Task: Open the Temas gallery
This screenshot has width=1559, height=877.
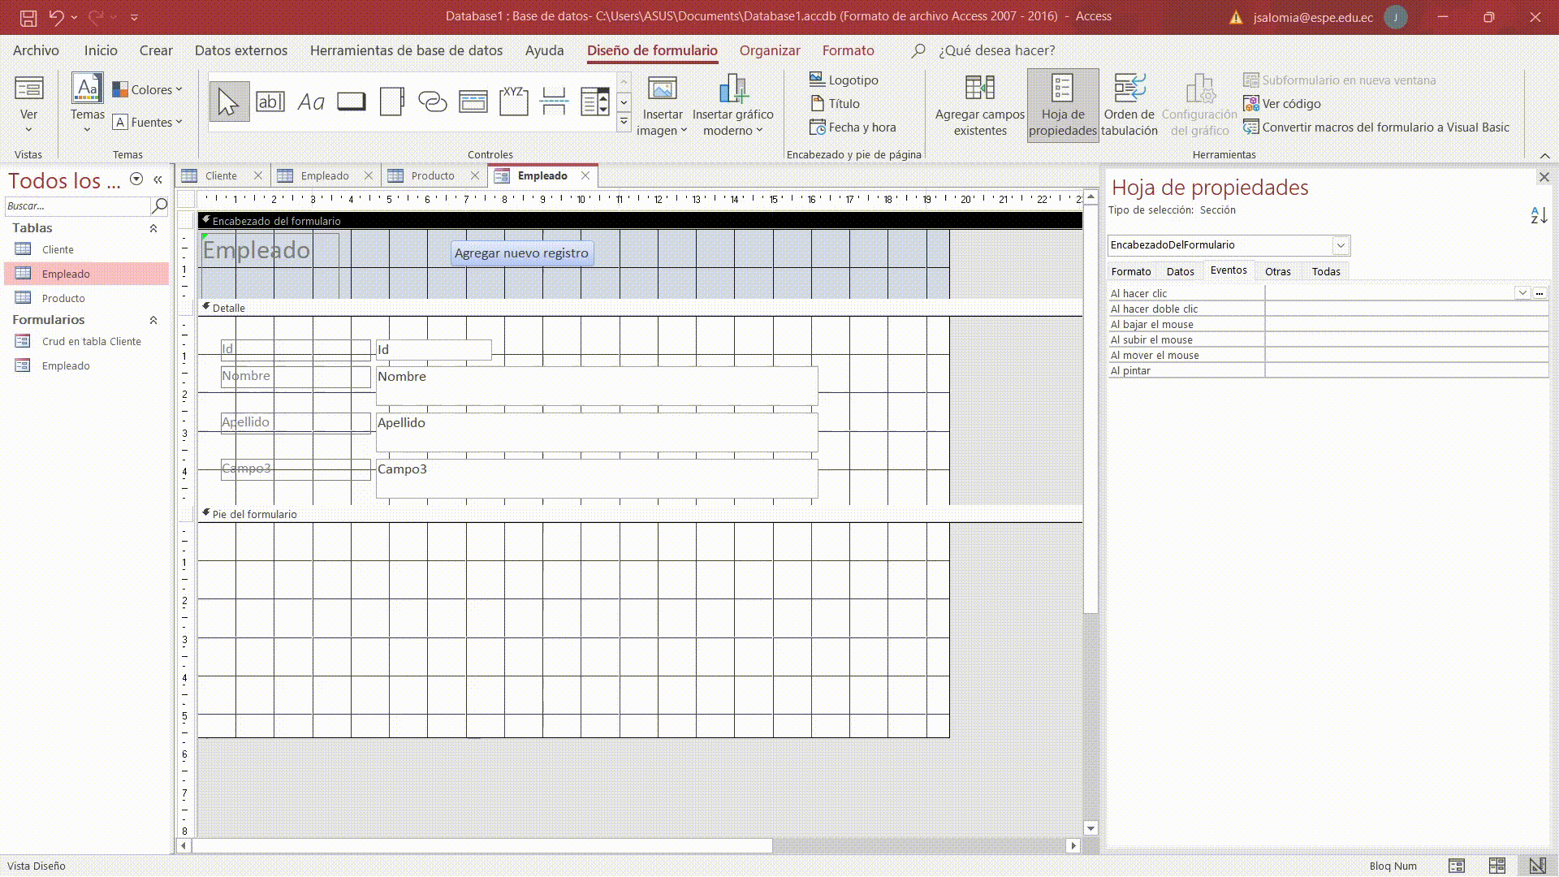Action: click(87, 103)
